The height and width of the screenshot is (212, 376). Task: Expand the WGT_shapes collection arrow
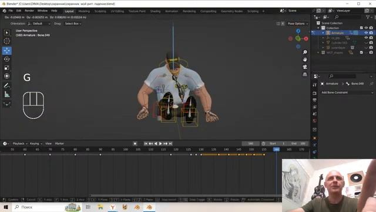click(x=318, y=52)
